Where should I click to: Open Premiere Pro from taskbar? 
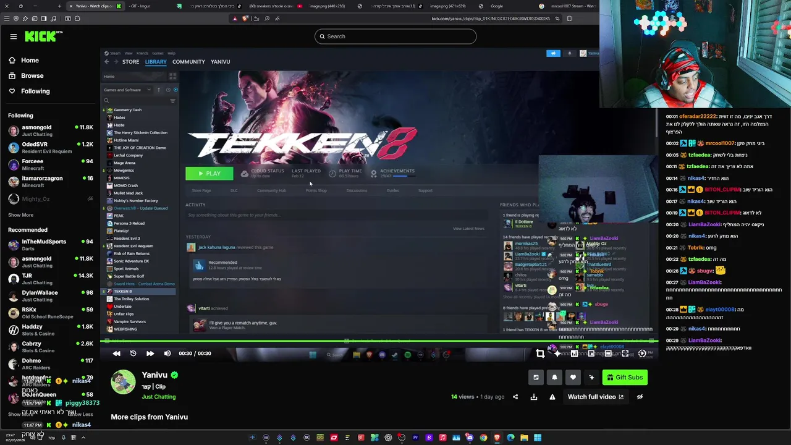(415, 438)
